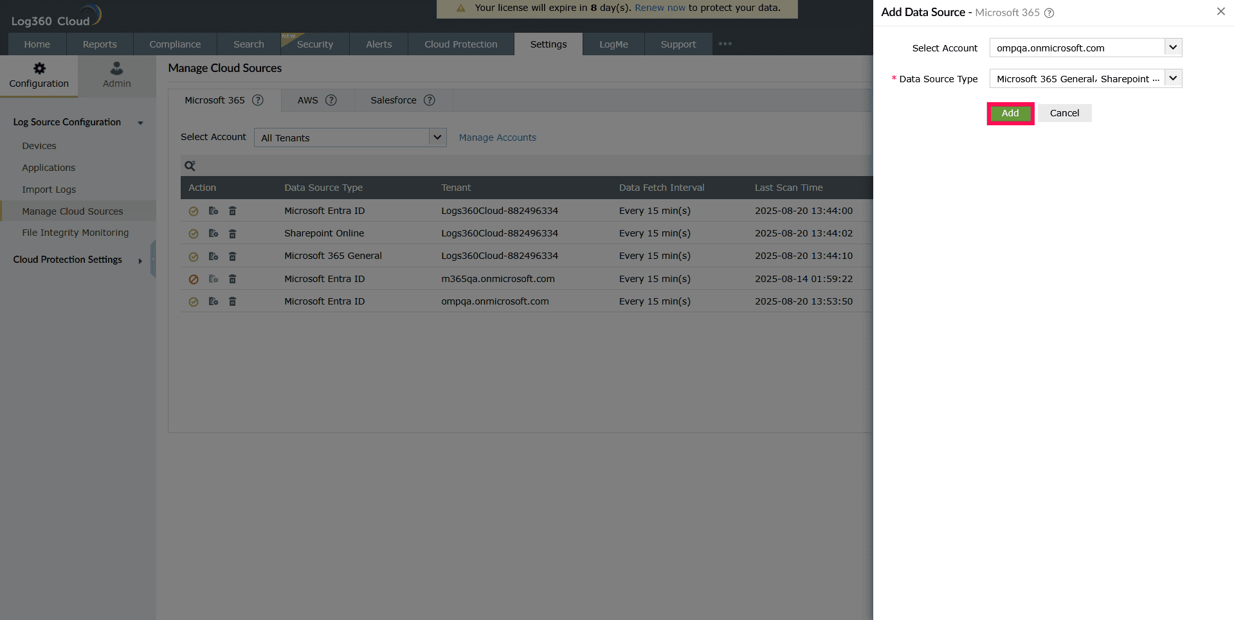Switch to the Salesforce tab
The image size is (1234, 620).
(x=403, y=100)
